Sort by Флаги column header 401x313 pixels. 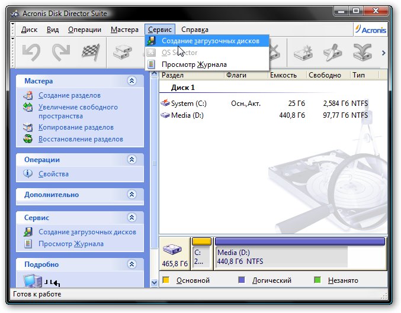[246, 75]
